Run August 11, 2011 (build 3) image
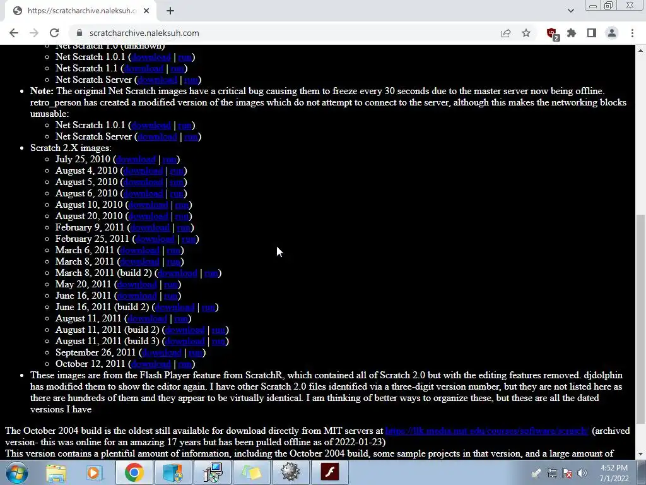 [x=218, y=342]
